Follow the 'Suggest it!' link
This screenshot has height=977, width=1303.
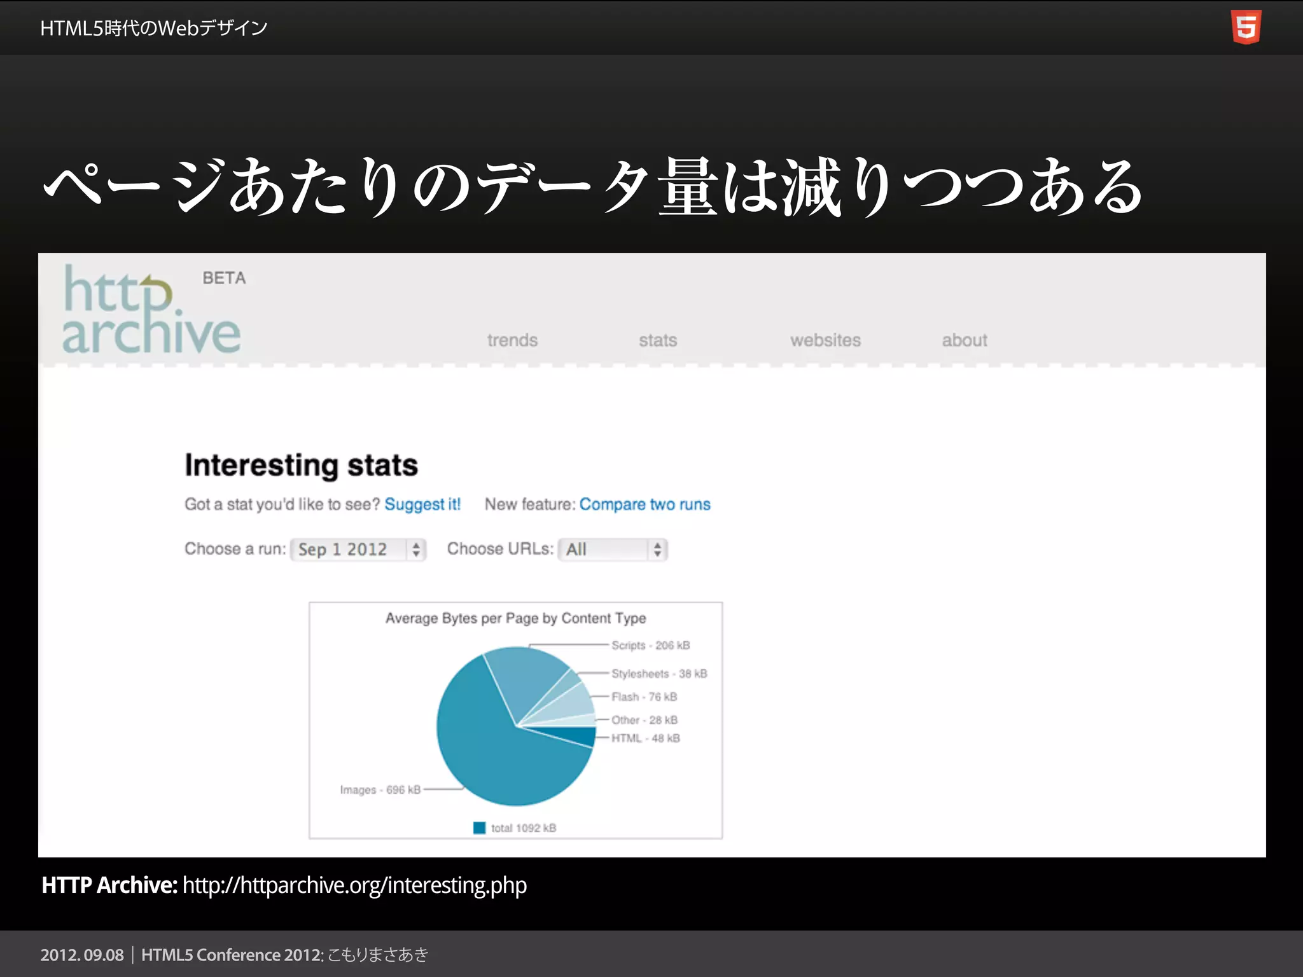422,504
